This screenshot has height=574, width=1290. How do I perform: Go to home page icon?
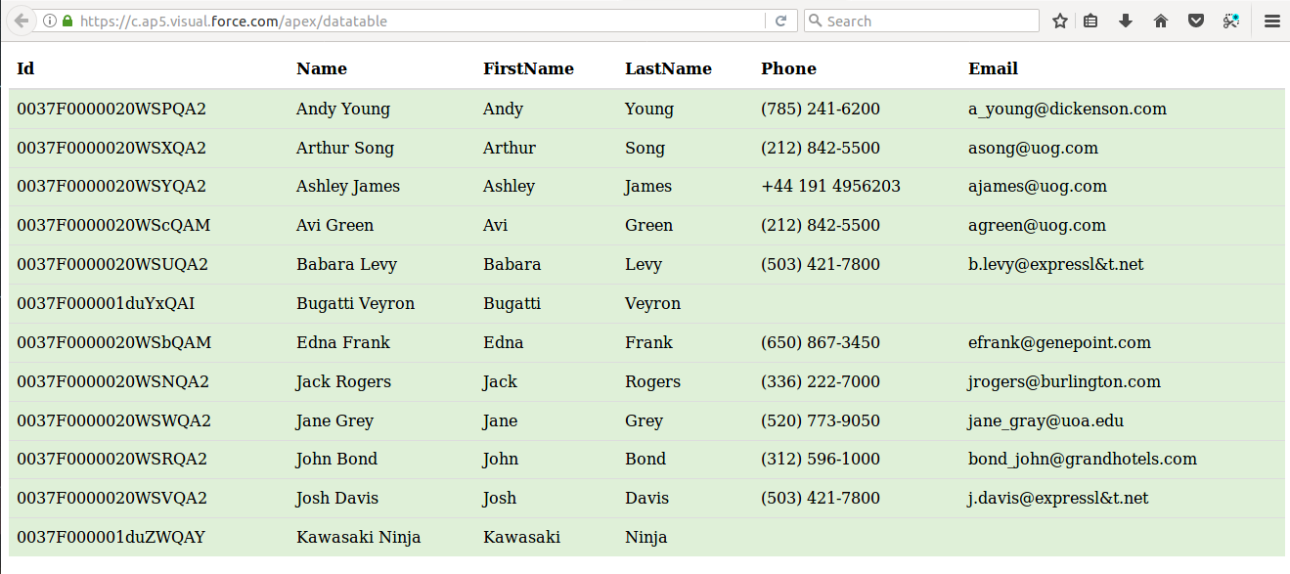[1161, 21]
